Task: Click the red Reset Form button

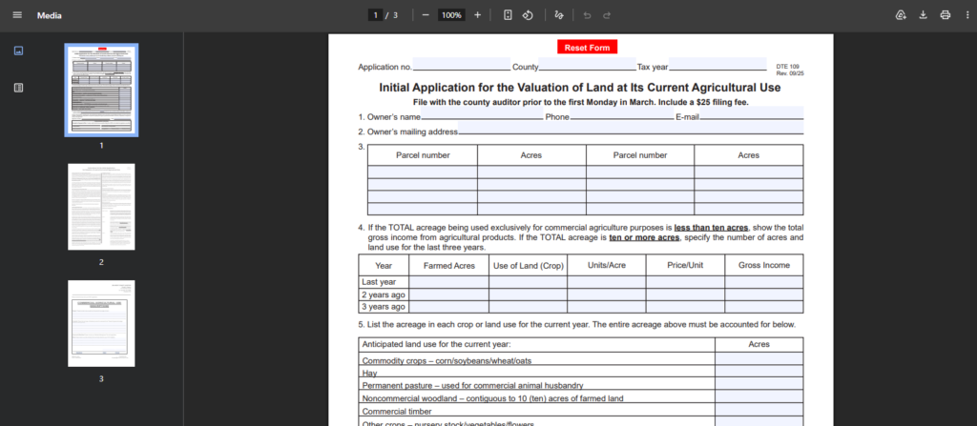Action: [587, 47]
